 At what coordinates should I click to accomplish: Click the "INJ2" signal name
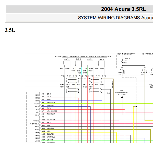(37, 98)
